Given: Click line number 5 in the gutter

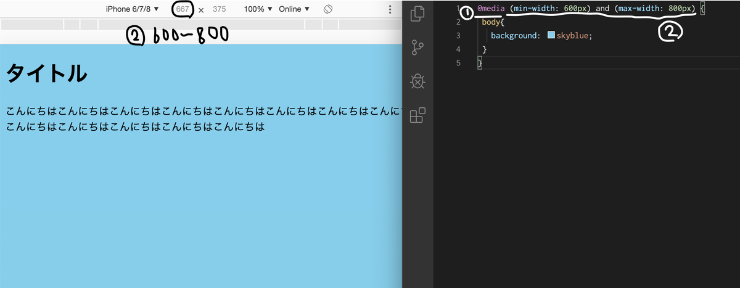Looking at the screenshot, I should point(458,63).
